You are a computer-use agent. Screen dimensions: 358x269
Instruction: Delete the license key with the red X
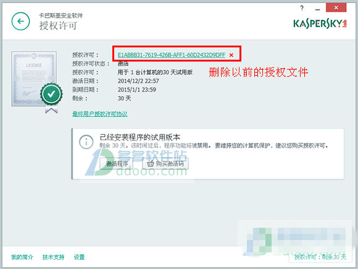(231, 55)
